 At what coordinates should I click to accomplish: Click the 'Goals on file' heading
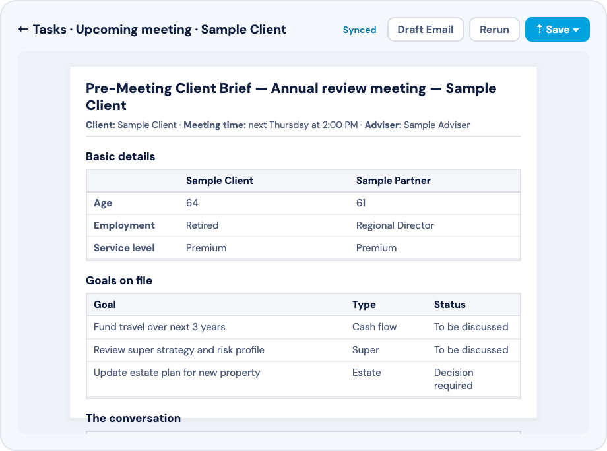coord(119,280)
